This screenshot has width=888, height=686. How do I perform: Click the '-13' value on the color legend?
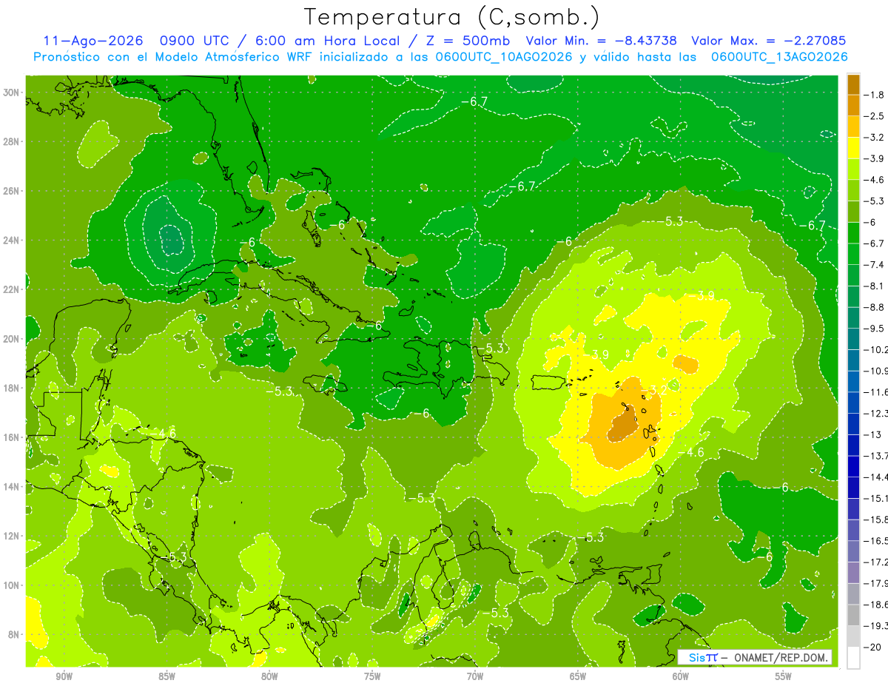coord(874,434)
